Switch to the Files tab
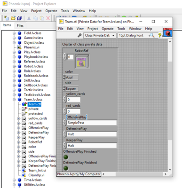 pos(20,25)
